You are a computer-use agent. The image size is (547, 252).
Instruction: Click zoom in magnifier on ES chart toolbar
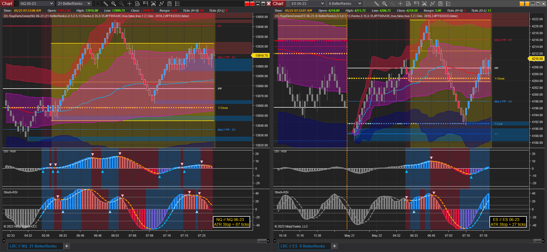(x=384, y=4)
